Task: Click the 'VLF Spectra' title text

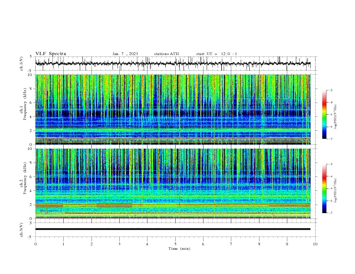Action: point(51,54)
